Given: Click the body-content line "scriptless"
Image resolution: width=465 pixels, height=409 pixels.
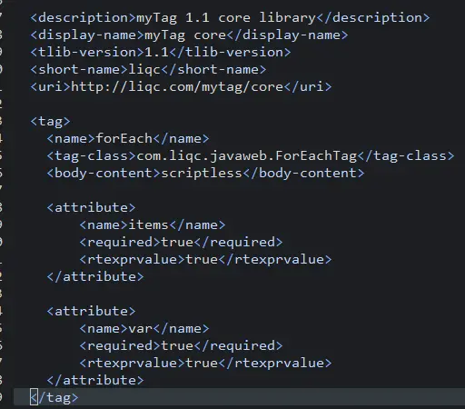Looking at the screenshot, I should click(205, 173).
